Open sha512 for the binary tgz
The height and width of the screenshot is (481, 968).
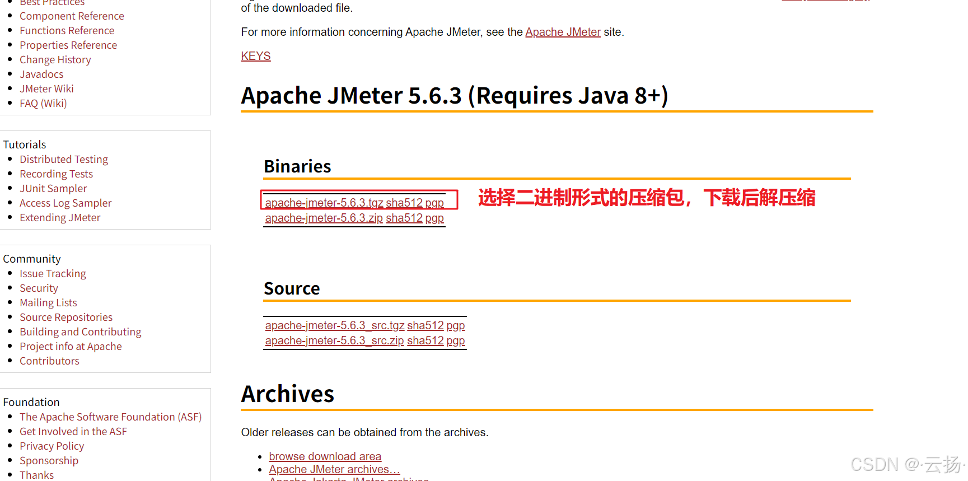[404, 203]
